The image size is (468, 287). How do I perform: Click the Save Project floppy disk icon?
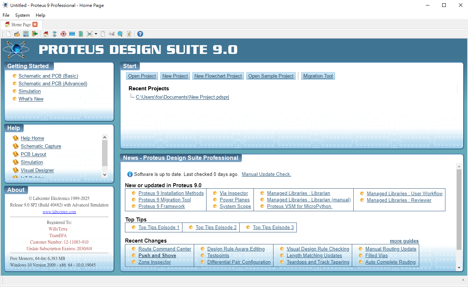click(26, 34)
